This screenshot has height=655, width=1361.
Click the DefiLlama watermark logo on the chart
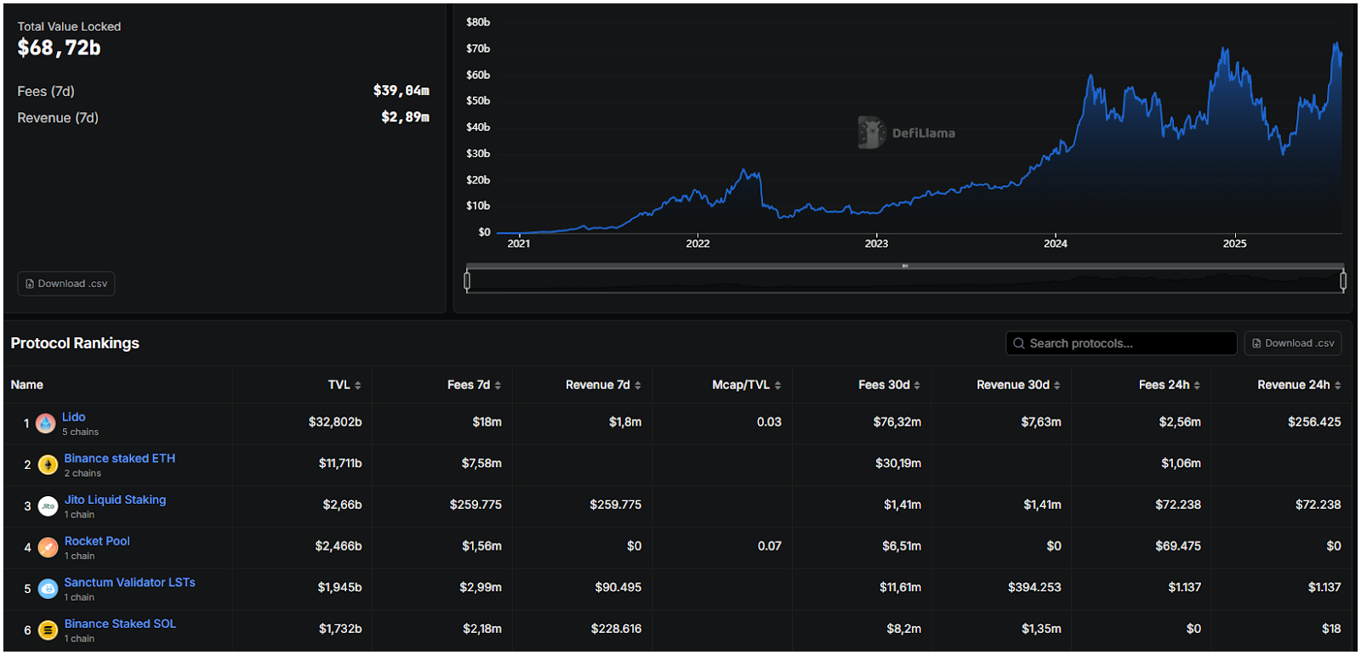872,133
